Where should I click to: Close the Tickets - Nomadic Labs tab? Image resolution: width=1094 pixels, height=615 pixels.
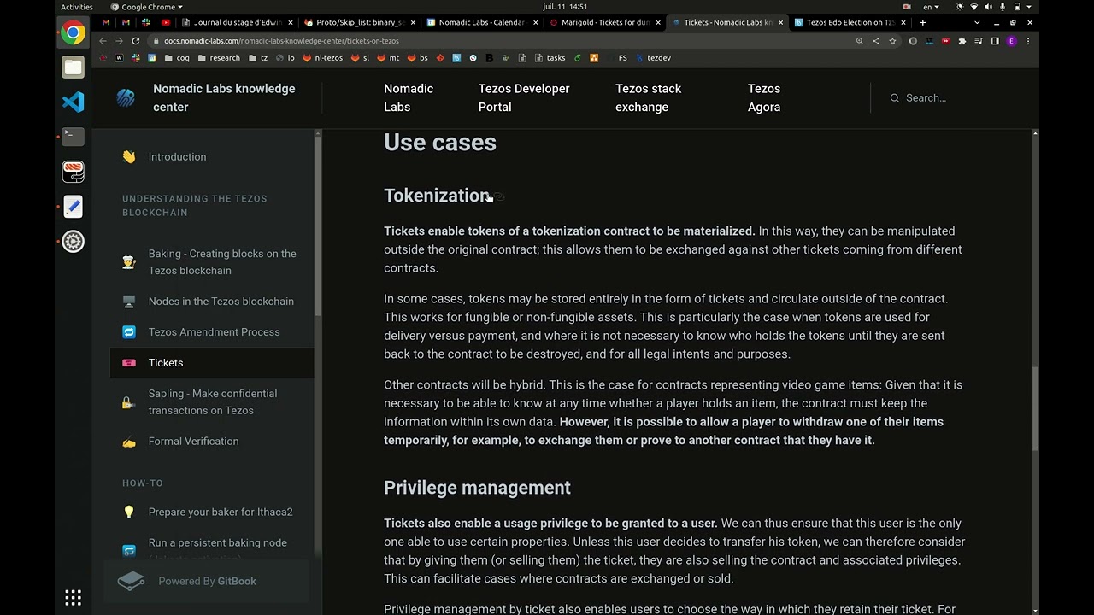[x=780, y=22]
